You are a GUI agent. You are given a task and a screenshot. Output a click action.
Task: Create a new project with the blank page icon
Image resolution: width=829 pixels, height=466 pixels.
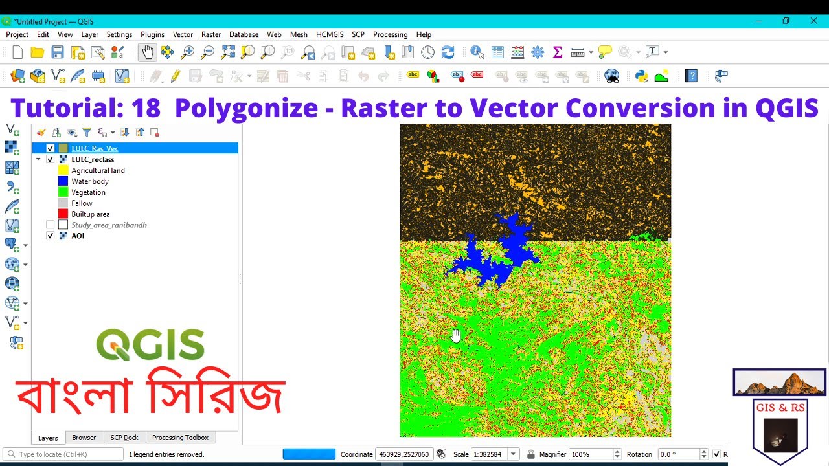[17, 52]
